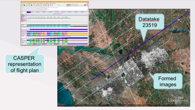Click the San Joaquin county label
The width and height of the screenshot is (195, 110).
click(159, 66)
